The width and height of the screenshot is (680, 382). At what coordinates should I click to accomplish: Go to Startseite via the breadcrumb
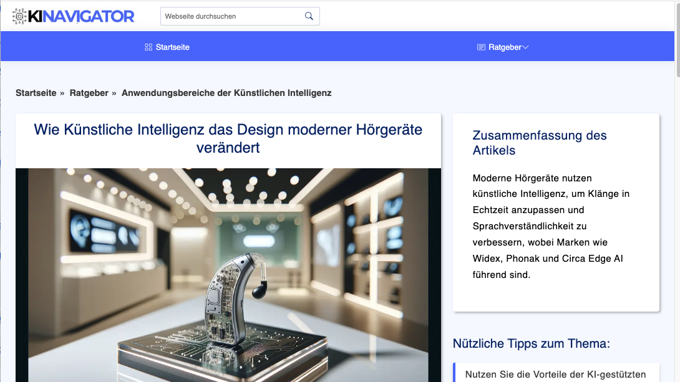(x=36, y=93)
